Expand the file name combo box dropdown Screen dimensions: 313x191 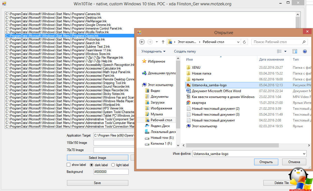point(304,154)
